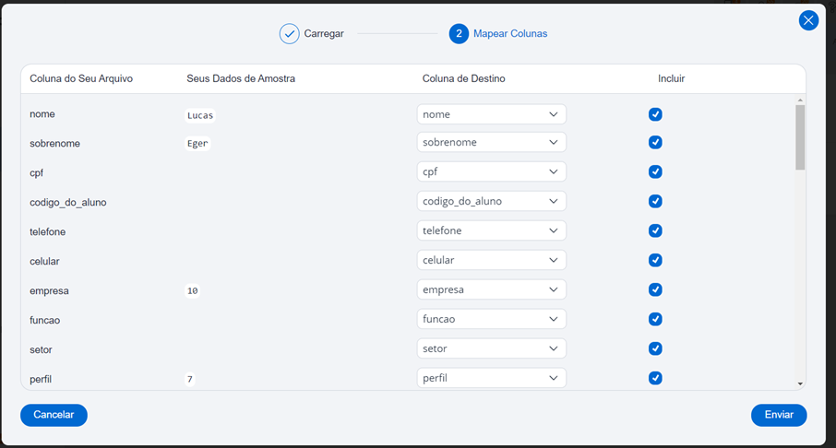Submit the mapping with Enviar button
The image size is (836, 448).
pyautogui.click(x=779, y=415)
